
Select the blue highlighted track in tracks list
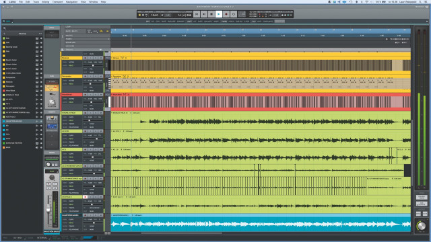(x=22, y=121)
